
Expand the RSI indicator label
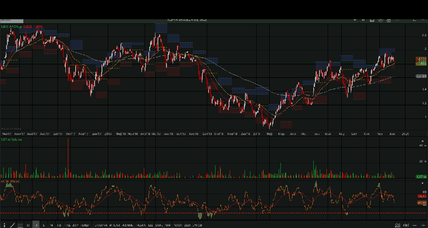point(11,181)
